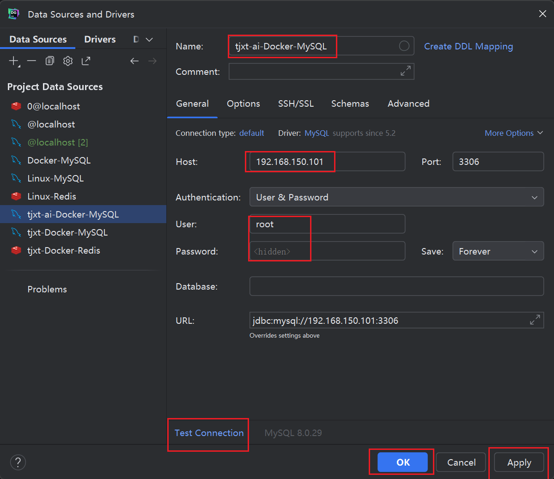
Task: Click into the Password input field
Action: pos(327,251)
